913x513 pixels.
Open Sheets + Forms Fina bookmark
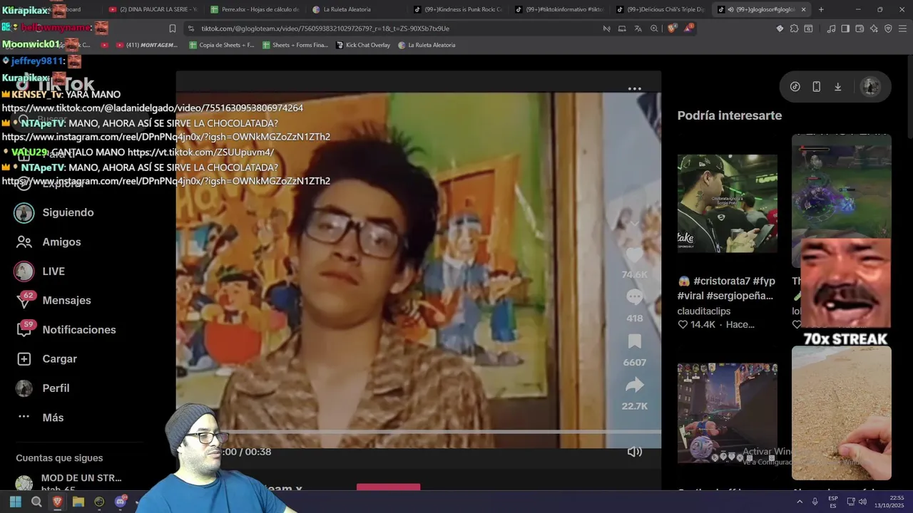pyautogui.click(x=295, y=45)
